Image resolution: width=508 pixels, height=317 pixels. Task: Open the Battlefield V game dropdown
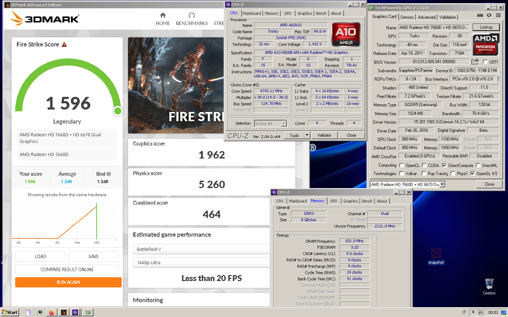pos(201,249)
